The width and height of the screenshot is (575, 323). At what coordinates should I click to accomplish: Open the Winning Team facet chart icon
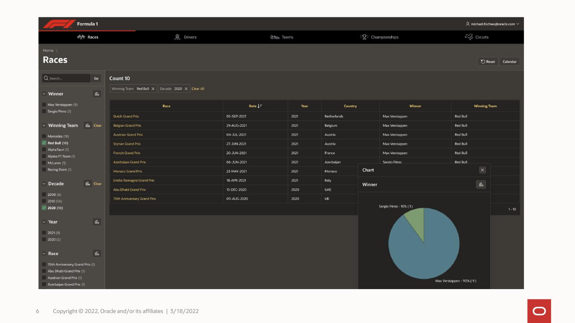pyautogui.click(x=88, y=125)
